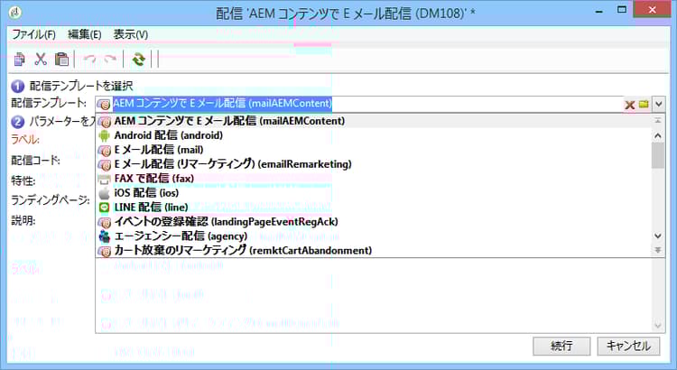Select カート放棄のリマーケティング (remktCartAbandonment) template
The width and height of the screenshot is (677, 370).
pyautogui.click(x=374, y=250)
